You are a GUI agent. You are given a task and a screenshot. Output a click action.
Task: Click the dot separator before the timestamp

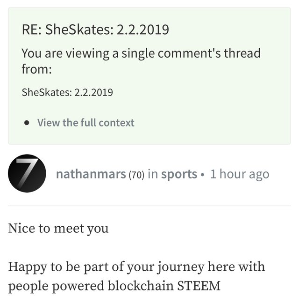point(202,175)
